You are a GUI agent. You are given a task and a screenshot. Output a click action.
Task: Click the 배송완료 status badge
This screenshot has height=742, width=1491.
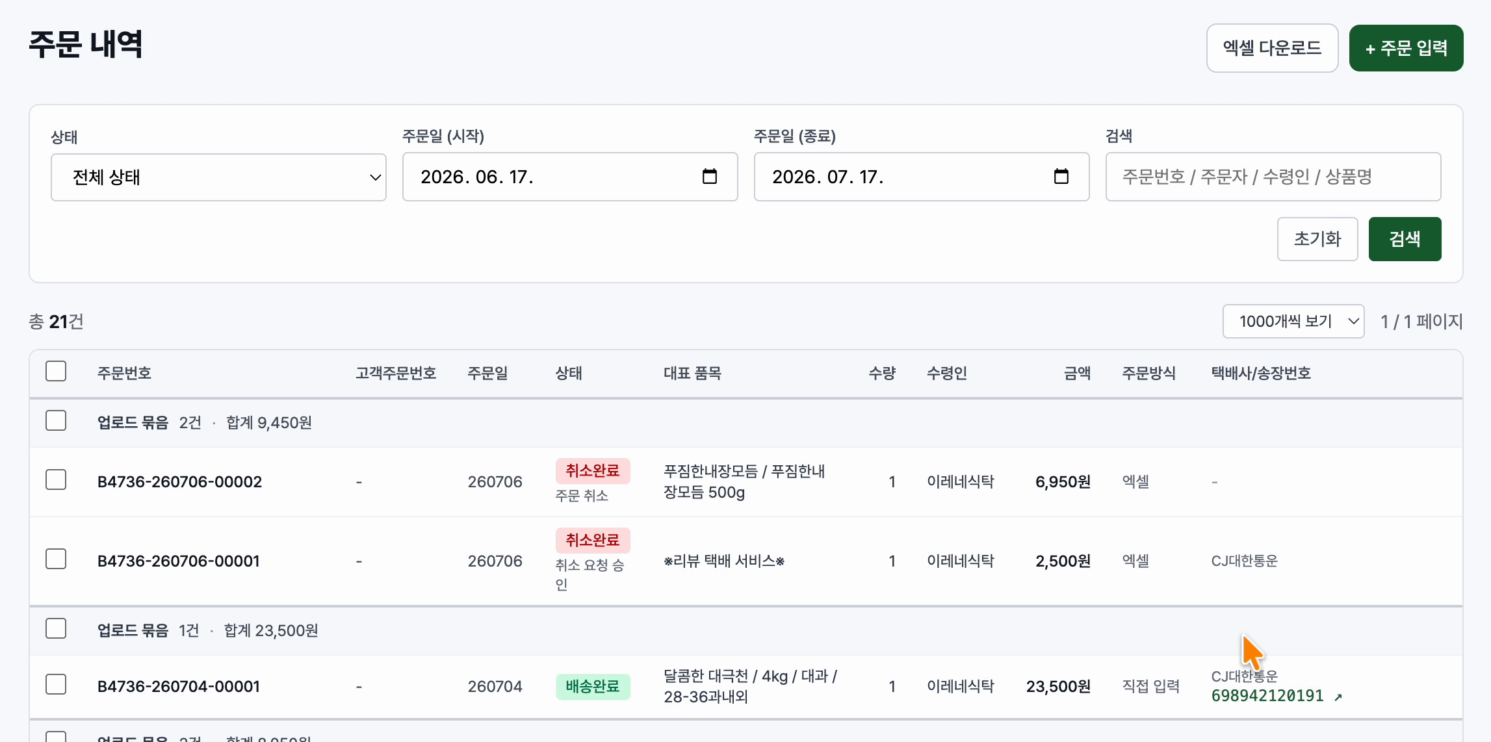pos(592,686)
